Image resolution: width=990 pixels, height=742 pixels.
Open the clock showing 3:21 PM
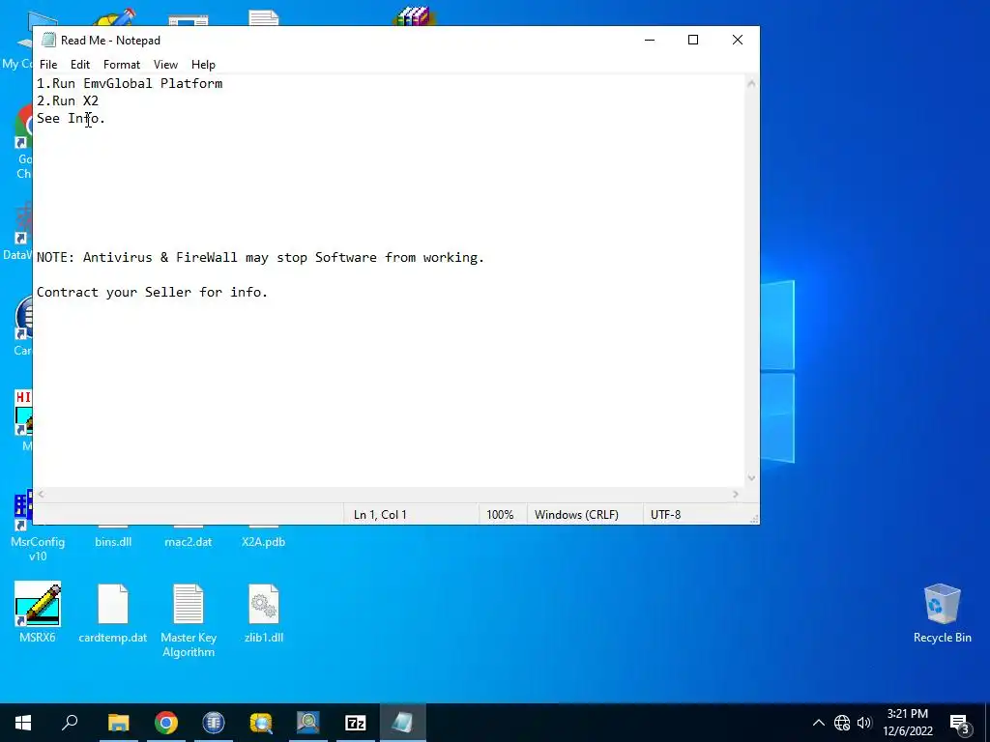[x=908, y=723]
